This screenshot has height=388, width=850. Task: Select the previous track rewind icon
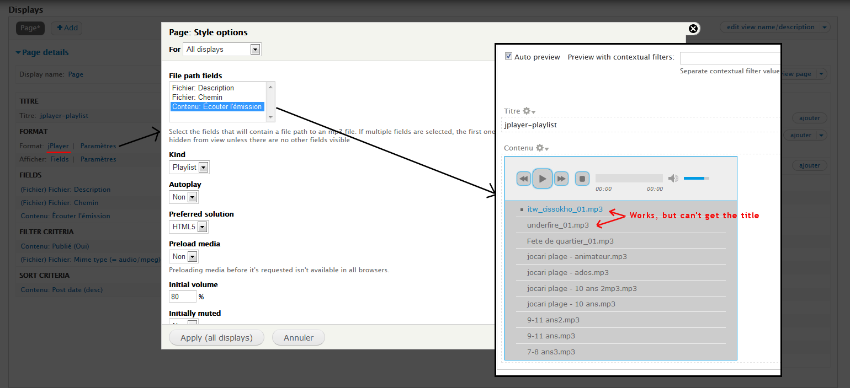click(x=523, y=178)
